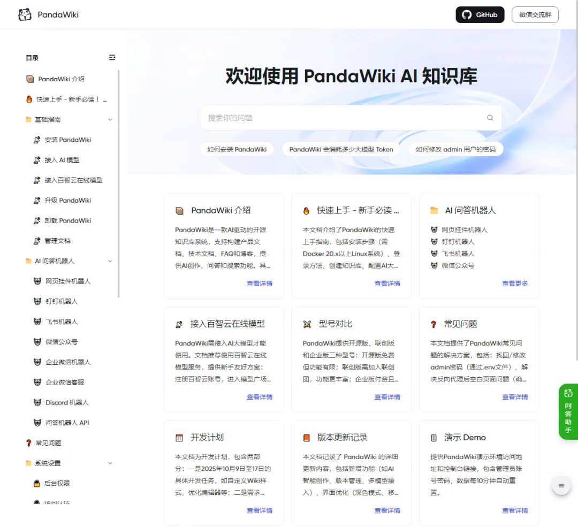Click the magnifier icon in the search bar

[x=490, y=117]
